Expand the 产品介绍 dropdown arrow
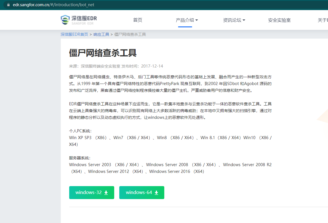 [197, 20]
